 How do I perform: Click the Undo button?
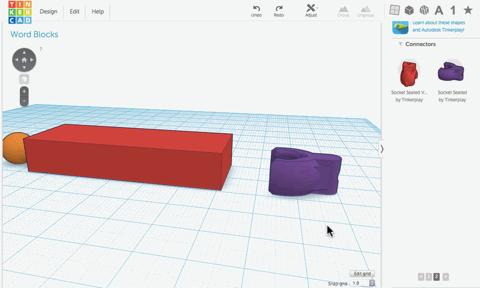(x=256, y=11)
